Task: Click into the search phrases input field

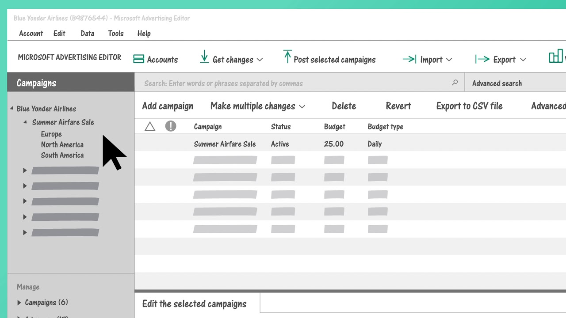Action: [300, 83]
